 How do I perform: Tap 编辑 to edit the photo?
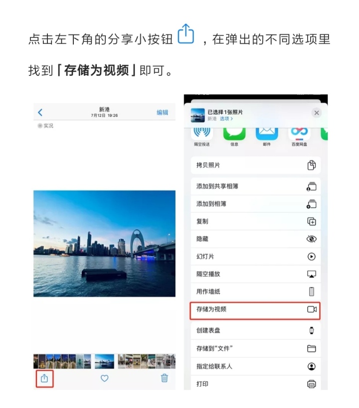(163, 112)
